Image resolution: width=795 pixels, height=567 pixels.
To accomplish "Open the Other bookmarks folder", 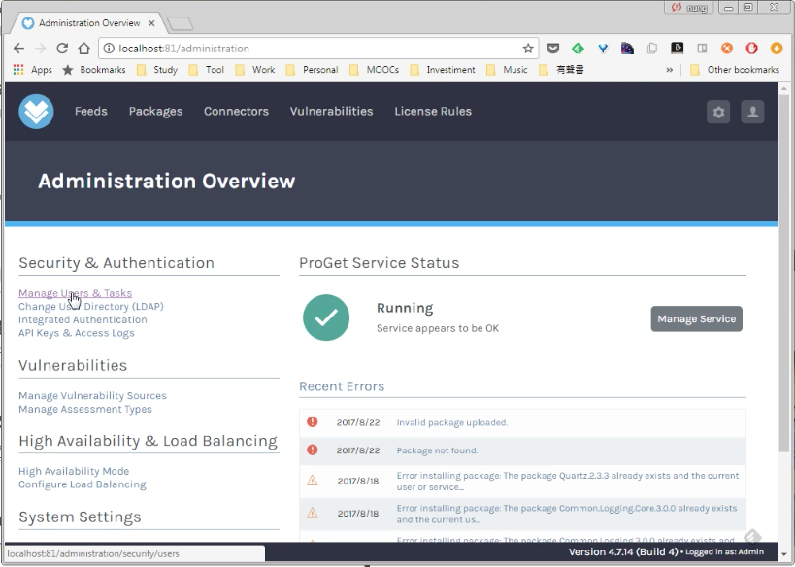I will coord(735,70).
